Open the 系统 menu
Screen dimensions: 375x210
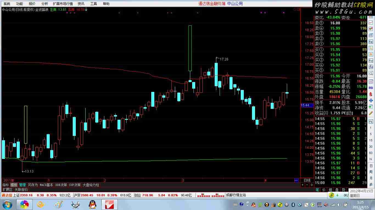point(7,4)
